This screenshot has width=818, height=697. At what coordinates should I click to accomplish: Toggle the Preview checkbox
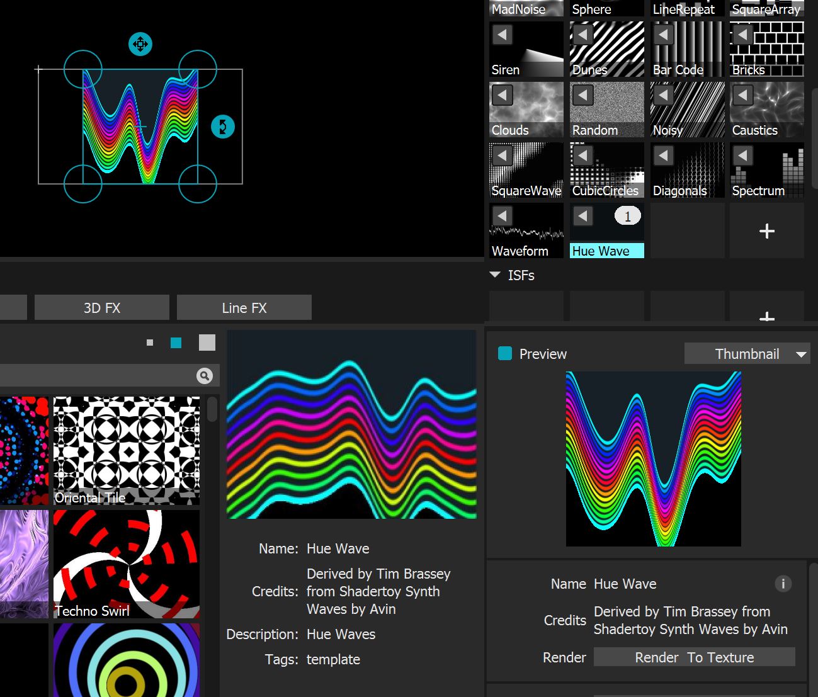505,354
